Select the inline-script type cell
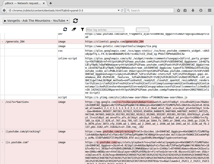 point(71,76)
